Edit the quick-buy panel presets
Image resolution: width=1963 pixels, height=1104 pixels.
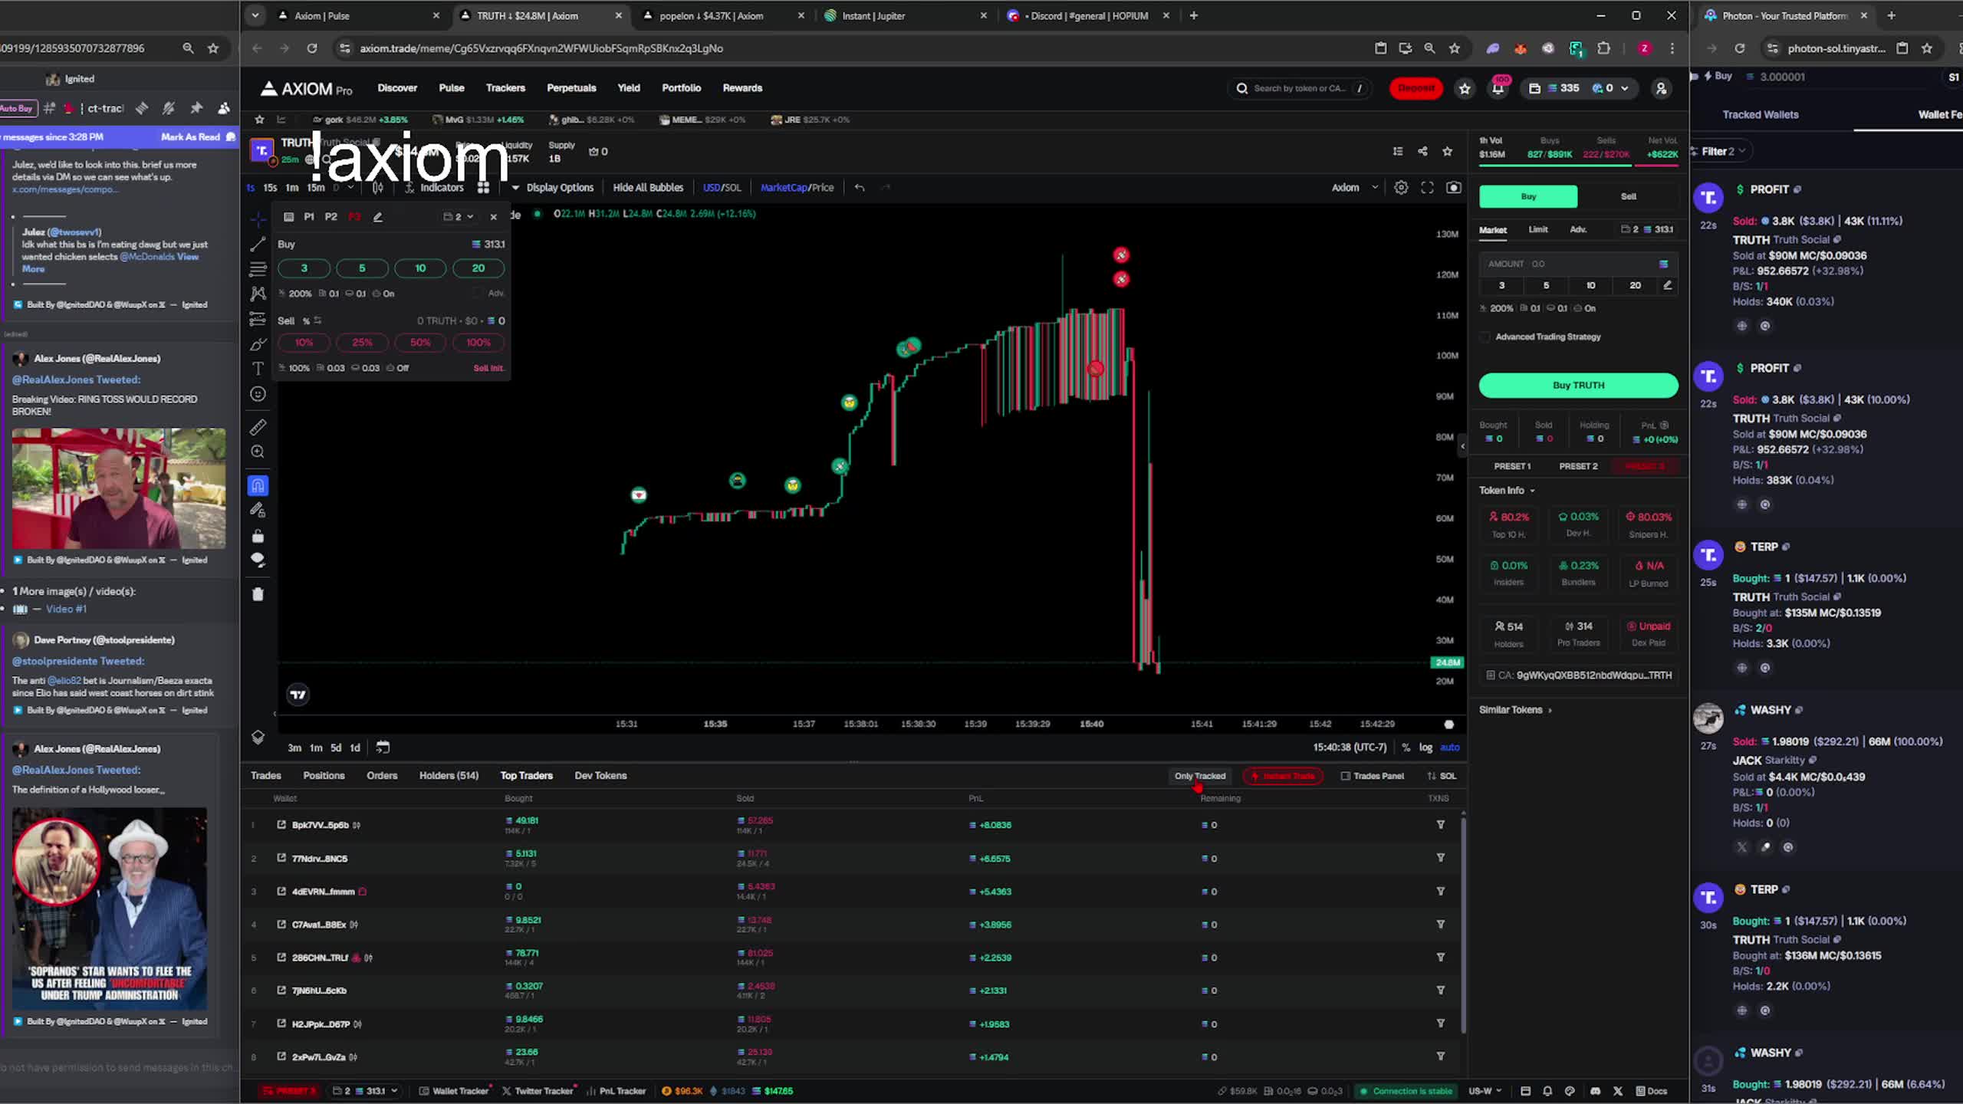pos(377,217)
